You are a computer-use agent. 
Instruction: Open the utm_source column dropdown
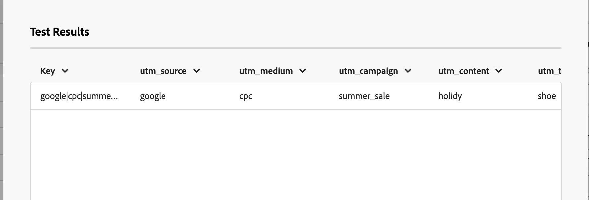197,71
